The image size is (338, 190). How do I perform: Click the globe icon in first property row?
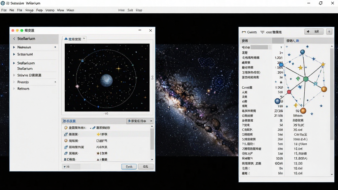pos(66,128)
